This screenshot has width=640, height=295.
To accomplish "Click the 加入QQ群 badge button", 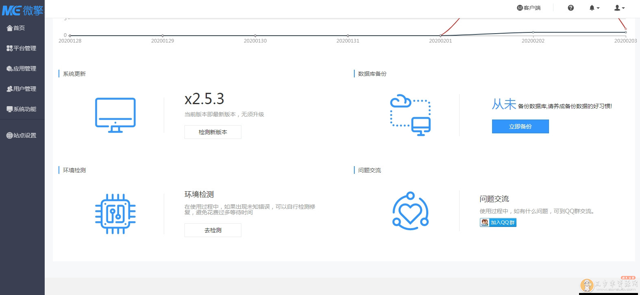I will [x=498, y=222].
